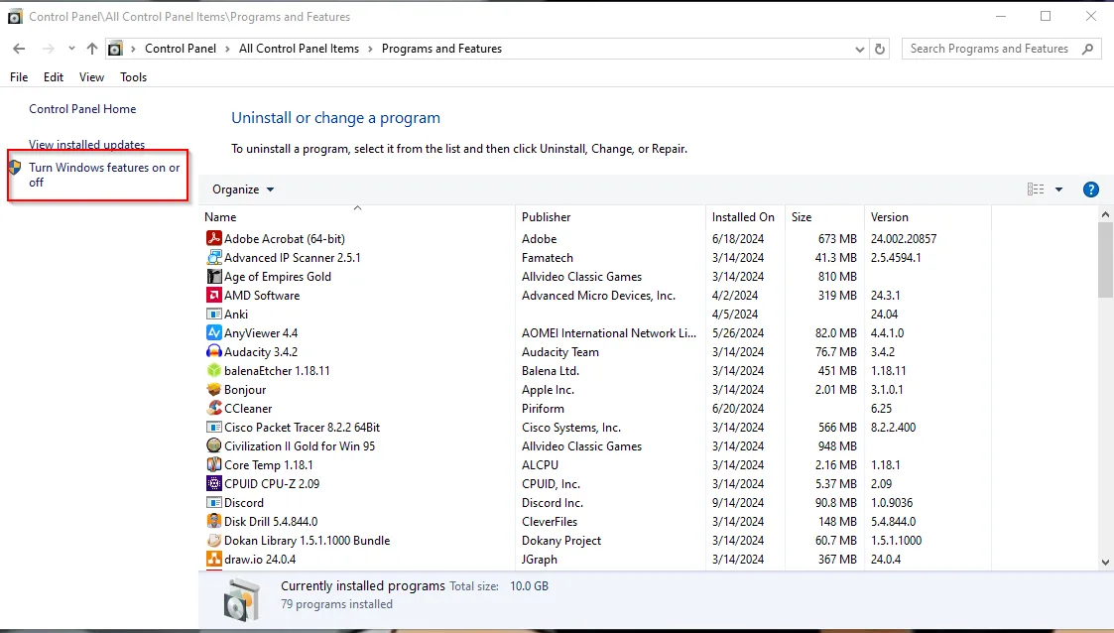The height and width of the screenshot is (633, 1114).
Task: Click the draw.io icon
Action: pos(214,560)
